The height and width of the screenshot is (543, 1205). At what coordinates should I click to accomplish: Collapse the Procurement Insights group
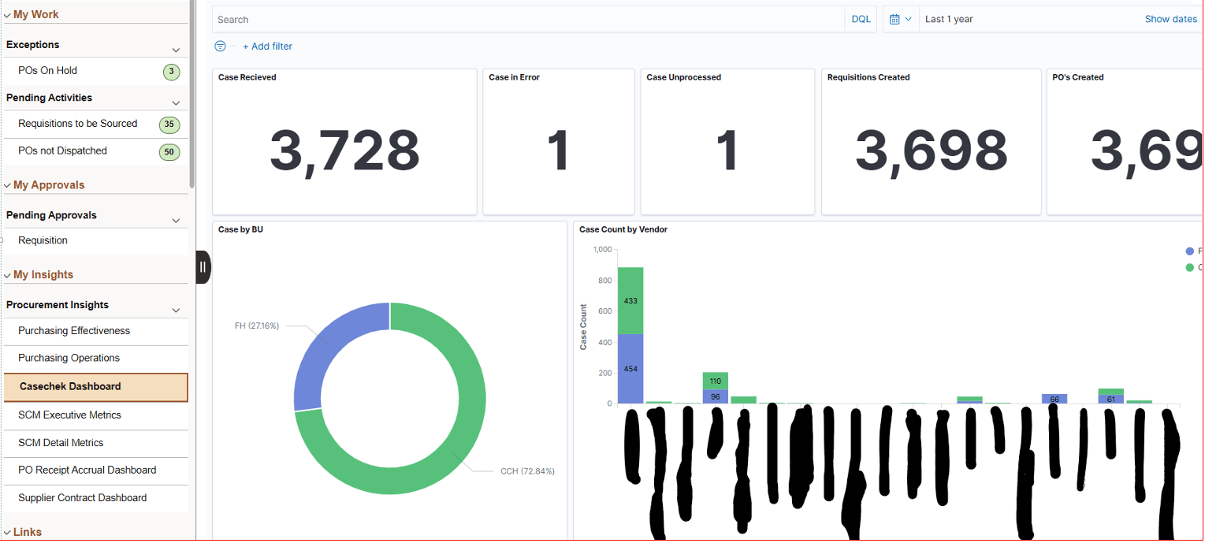(x=176, y=310)
